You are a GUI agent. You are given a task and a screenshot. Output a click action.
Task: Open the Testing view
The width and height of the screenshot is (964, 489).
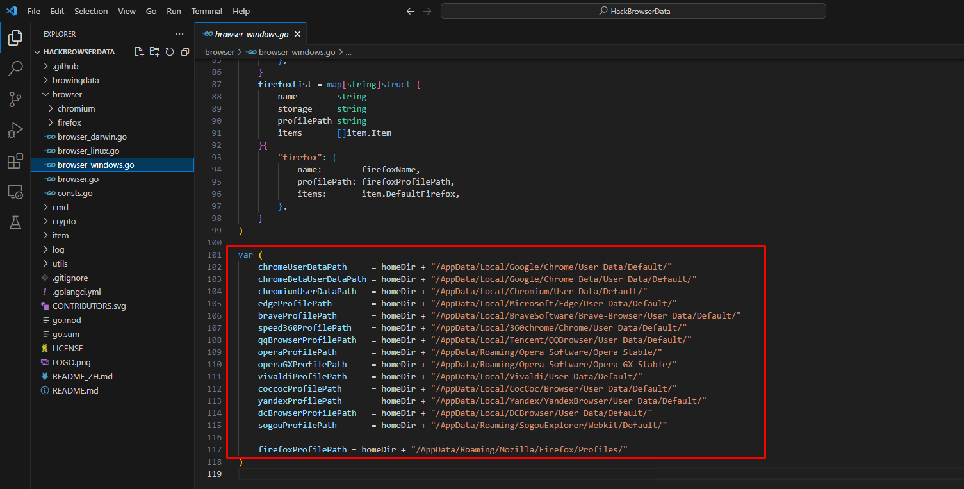pyautogui.click(x=15, y=222)
